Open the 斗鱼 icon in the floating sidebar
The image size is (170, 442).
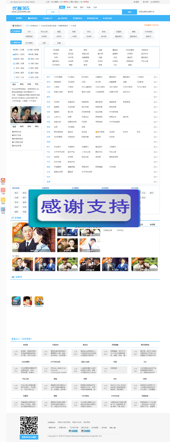tap(3, 190)
